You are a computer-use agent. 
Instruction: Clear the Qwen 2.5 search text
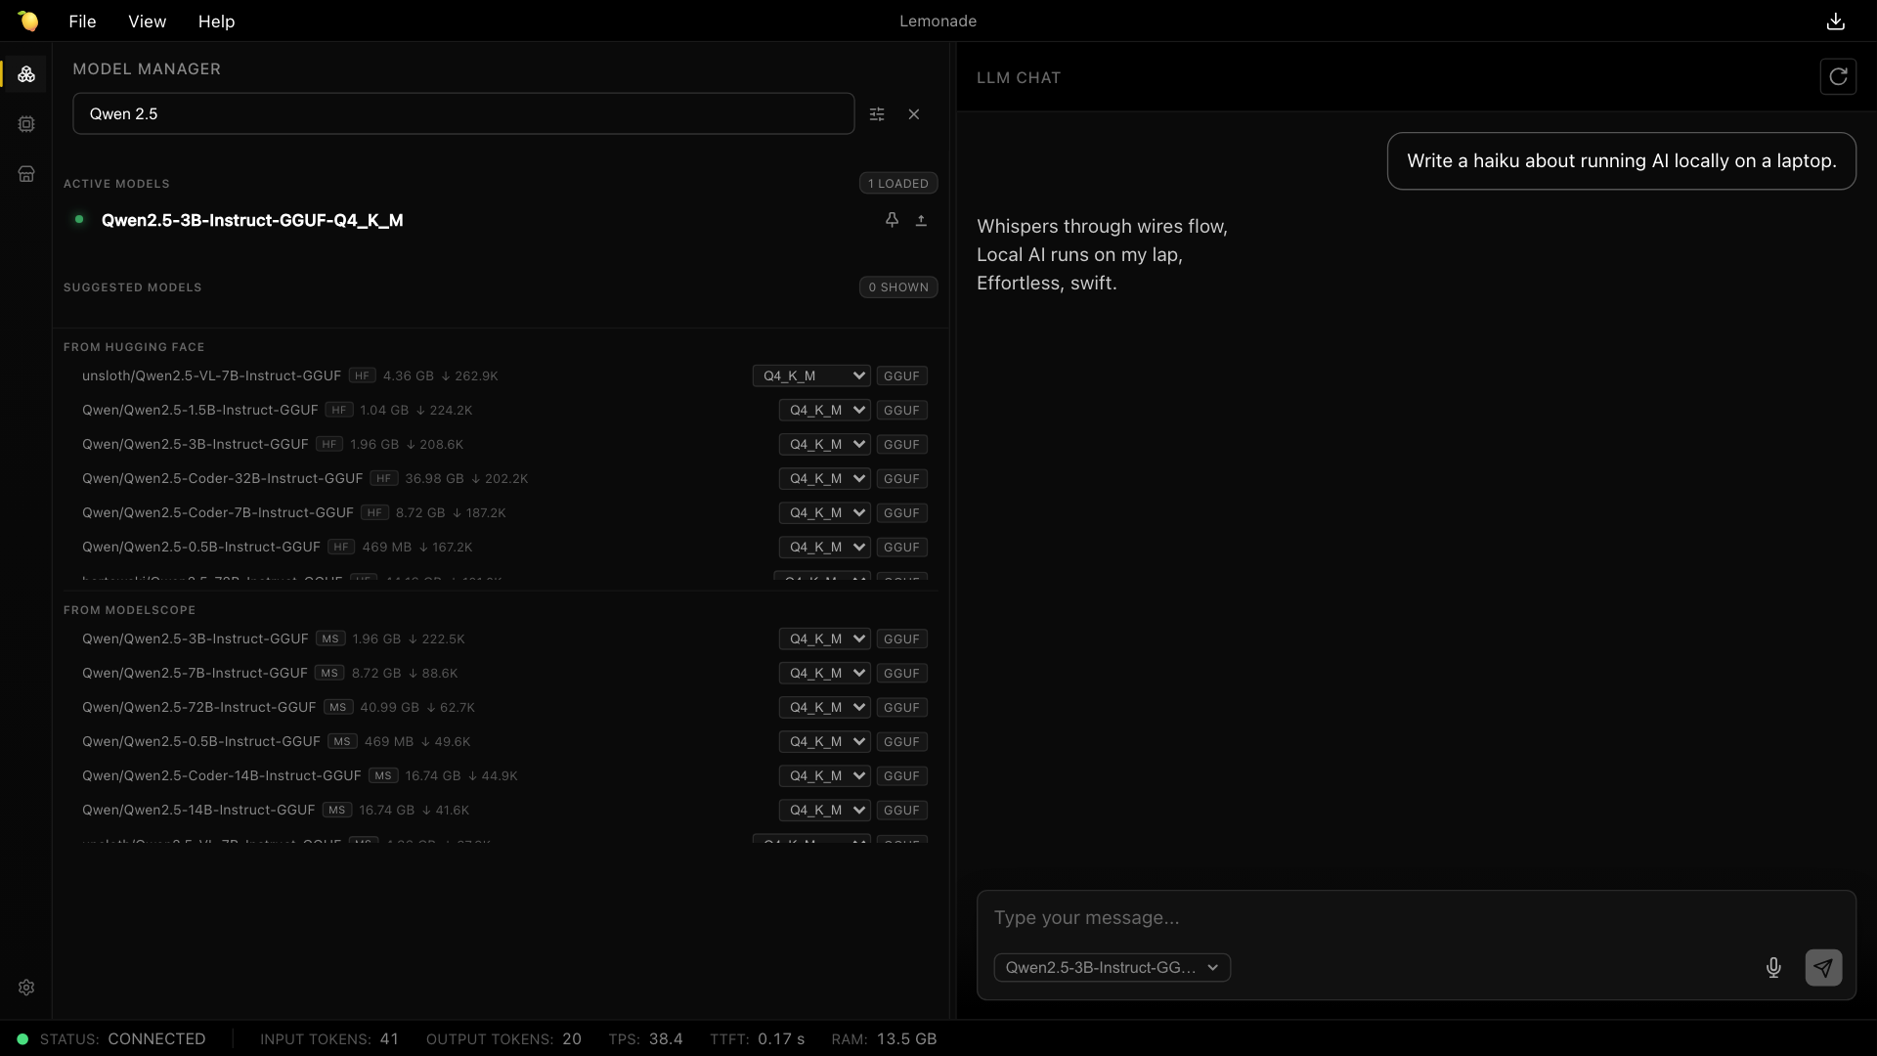pos(914,114)
